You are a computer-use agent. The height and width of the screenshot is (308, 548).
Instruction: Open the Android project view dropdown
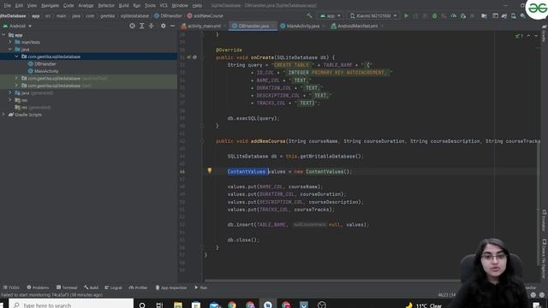point(17,26)
